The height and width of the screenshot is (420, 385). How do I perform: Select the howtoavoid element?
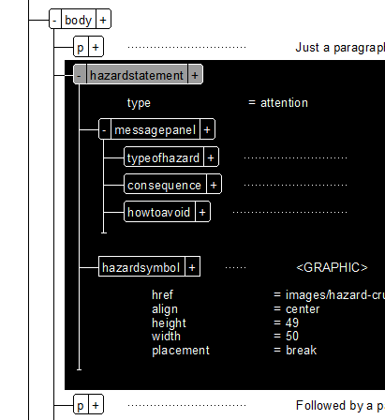(159, 212)
